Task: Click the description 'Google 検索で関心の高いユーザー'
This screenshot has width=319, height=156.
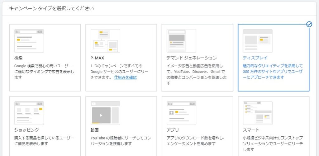Action: click(x=43, y=66)
